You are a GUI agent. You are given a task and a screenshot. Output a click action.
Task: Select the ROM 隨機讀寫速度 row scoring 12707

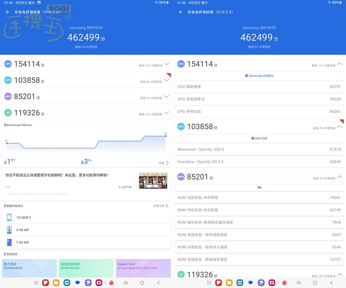[x=259, y=259]
